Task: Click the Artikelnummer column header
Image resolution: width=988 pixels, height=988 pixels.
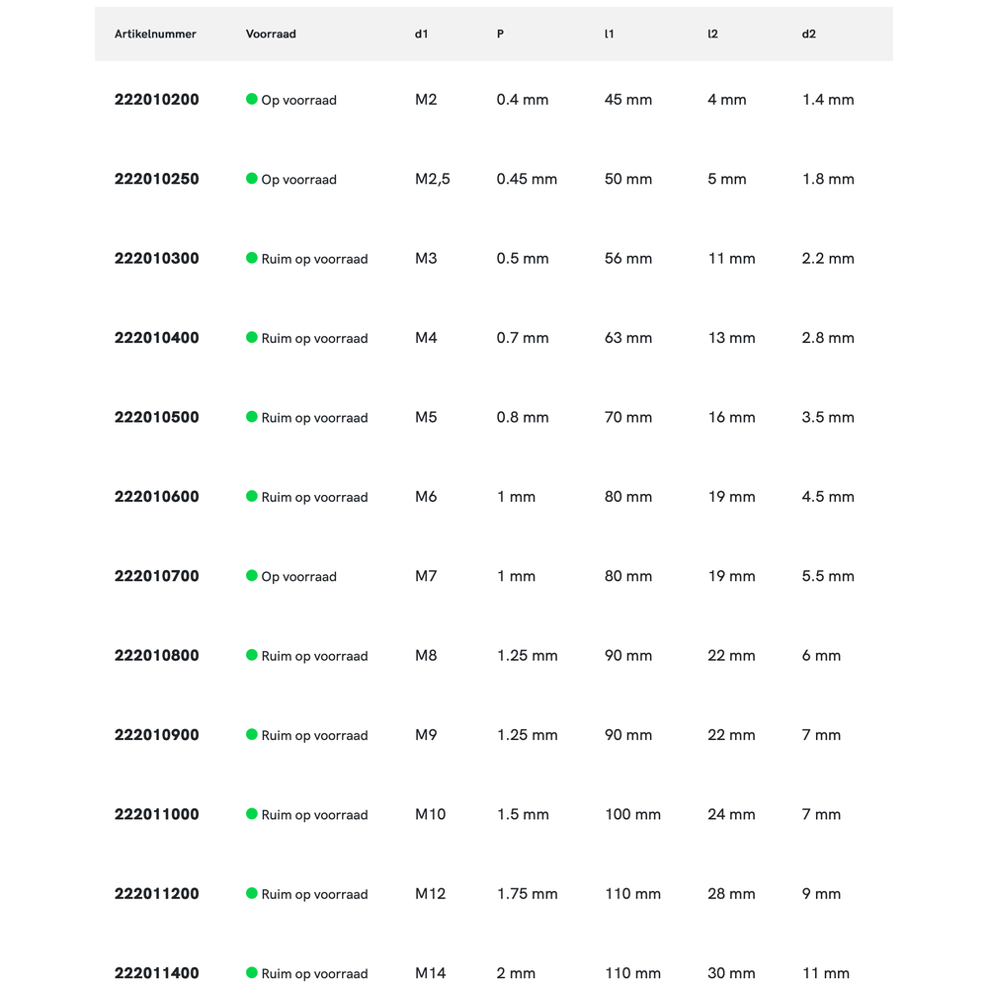Action: point(155,34)
